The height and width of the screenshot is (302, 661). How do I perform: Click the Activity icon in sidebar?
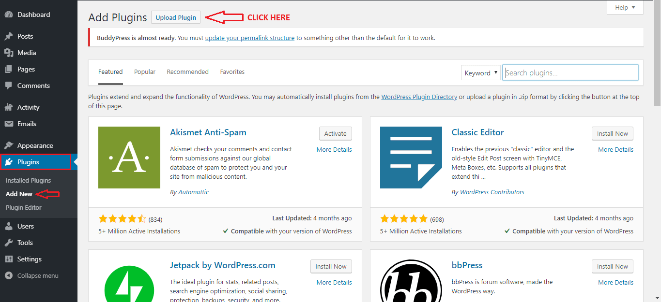(x=9, y=107)
